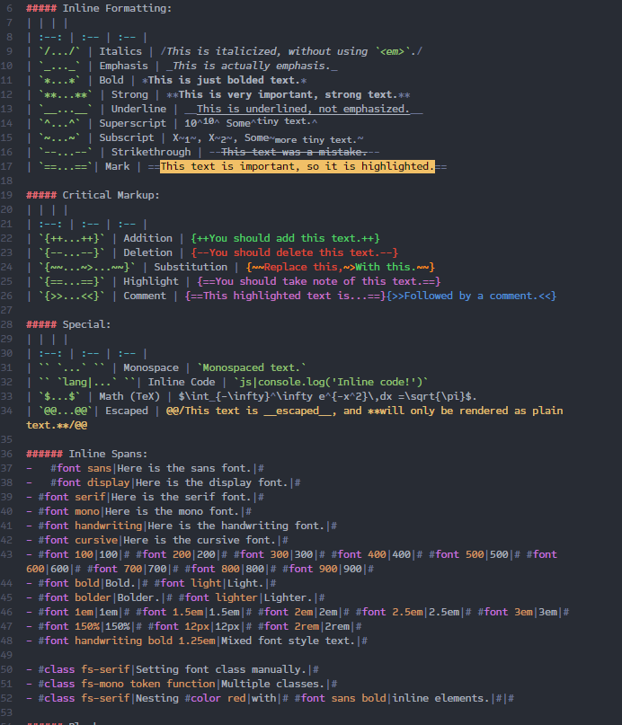The height and width of the screenshot is (725, 622).
Task: Click 'Here is the display font.'
Action: point(212,482)
